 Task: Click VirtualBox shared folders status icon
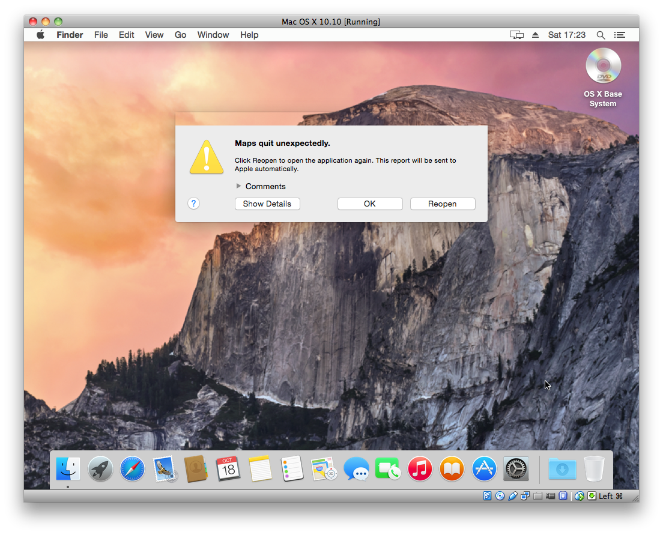(x=538, y=495)
